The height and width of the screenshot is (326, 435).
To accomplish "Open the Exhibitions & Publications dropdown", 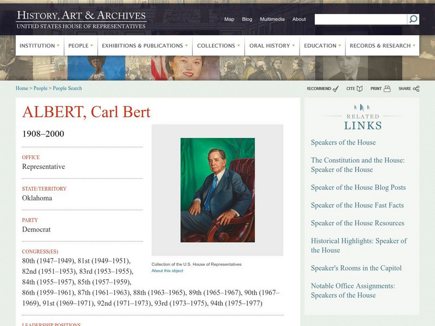I will pos(145,46).
